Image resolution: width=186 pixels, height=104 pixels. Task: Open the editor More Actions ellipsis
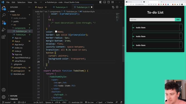click(121, 7)
